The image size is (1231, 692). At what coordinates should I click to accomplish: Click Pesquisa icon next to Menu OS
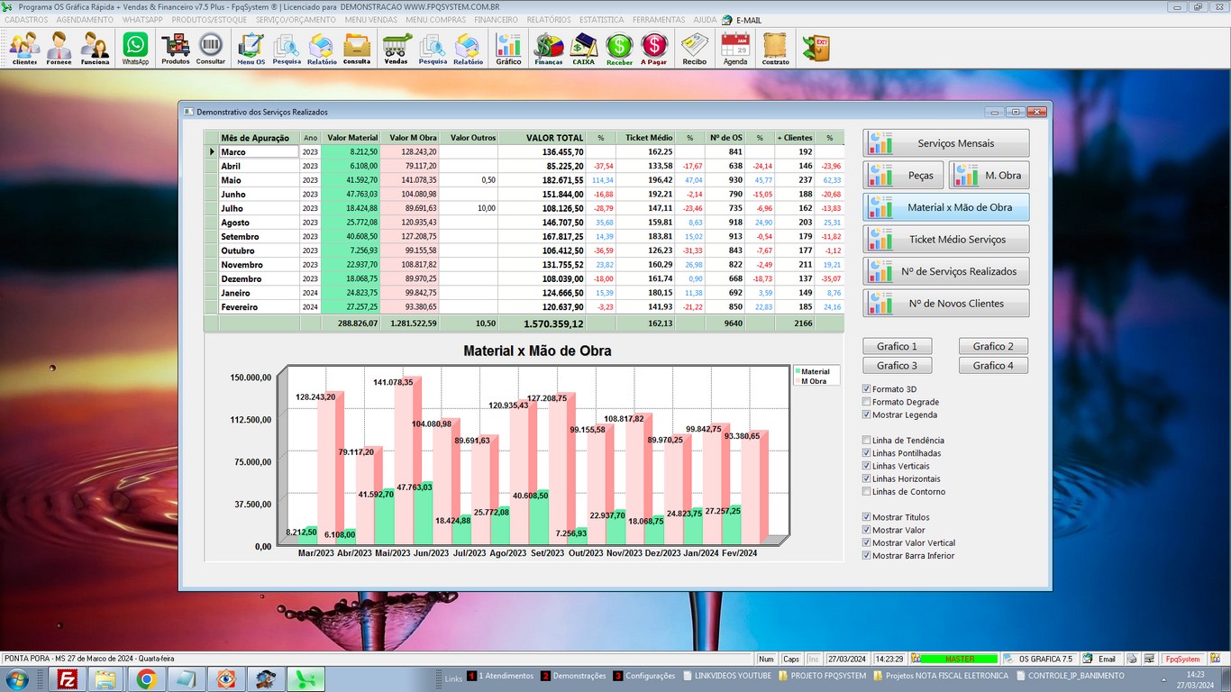287,48
